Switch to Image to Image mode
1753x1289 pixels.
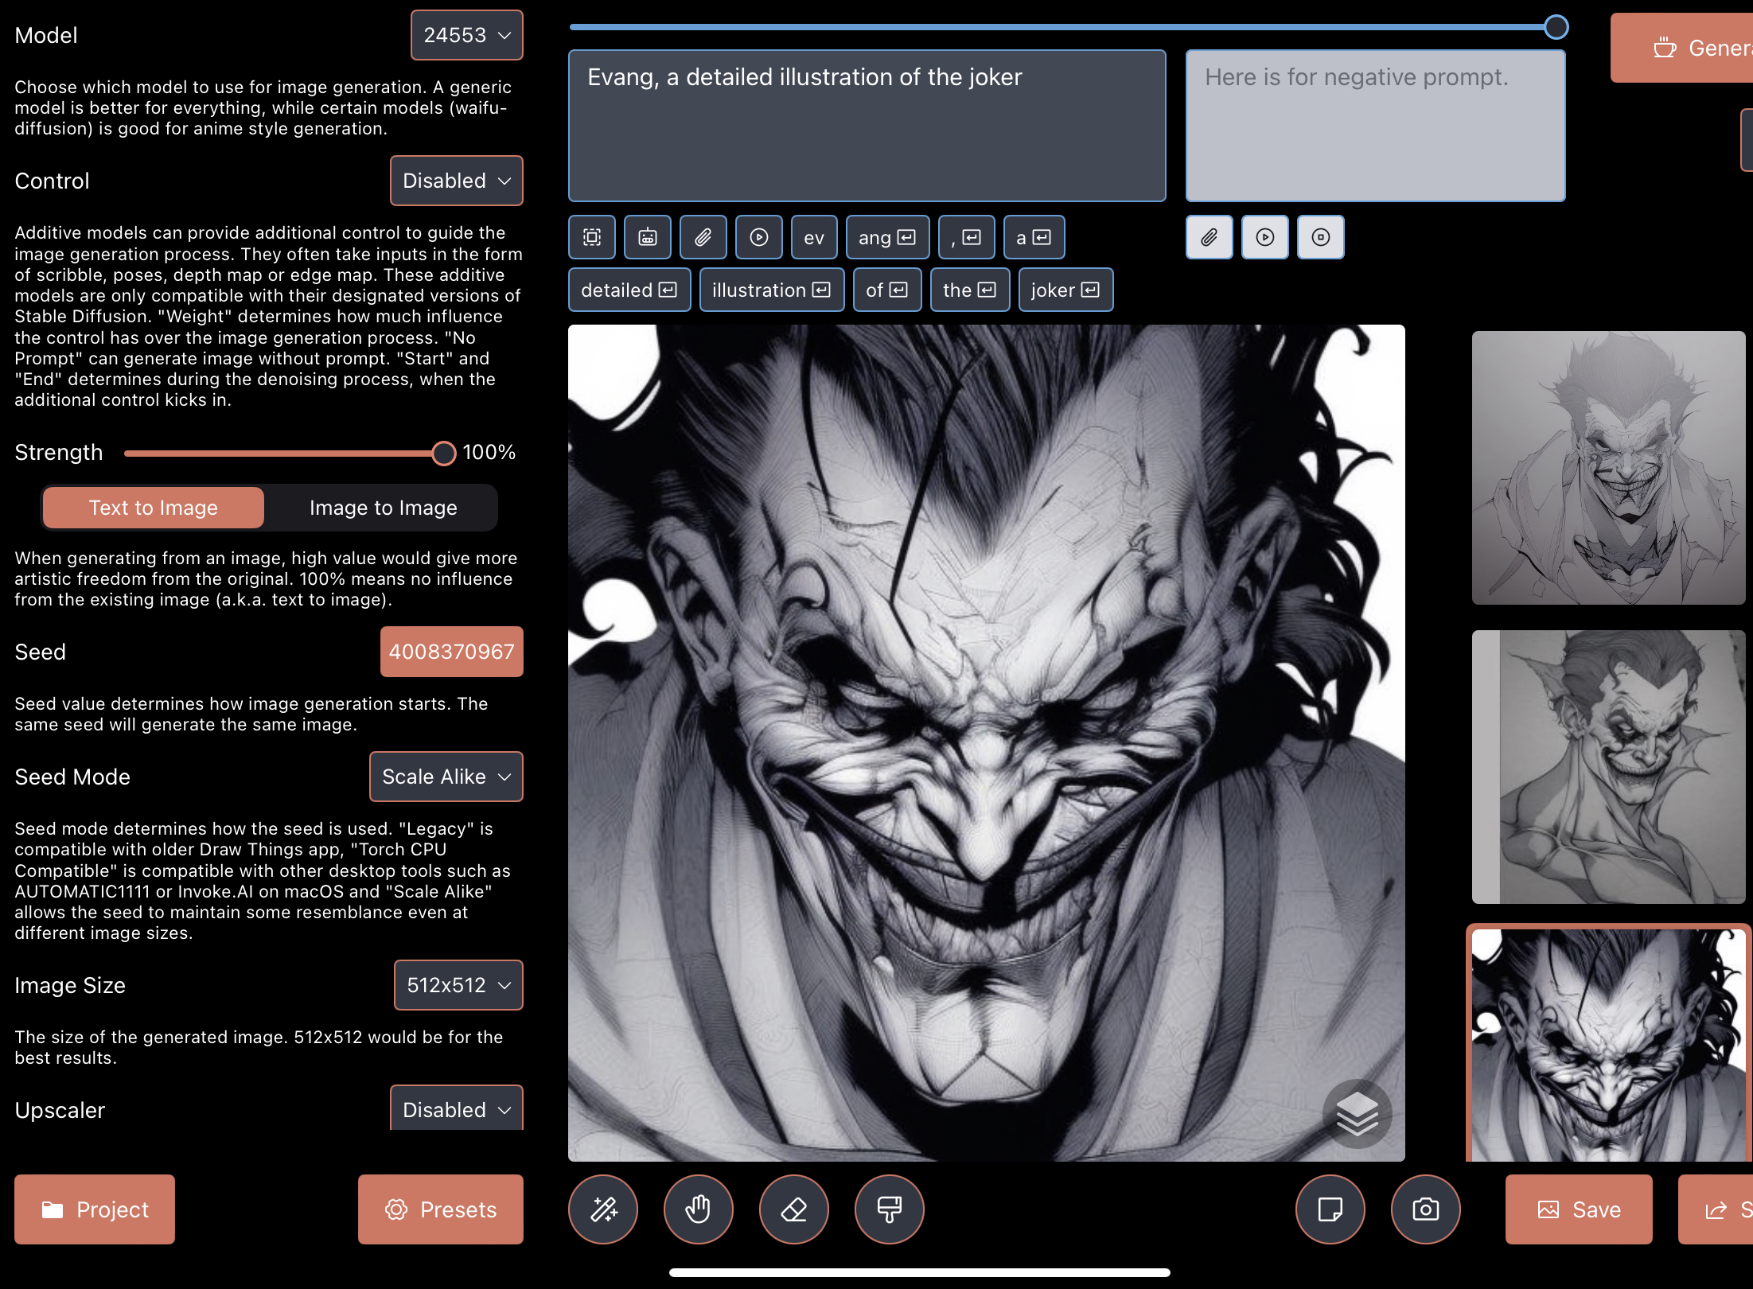(383, 508)
